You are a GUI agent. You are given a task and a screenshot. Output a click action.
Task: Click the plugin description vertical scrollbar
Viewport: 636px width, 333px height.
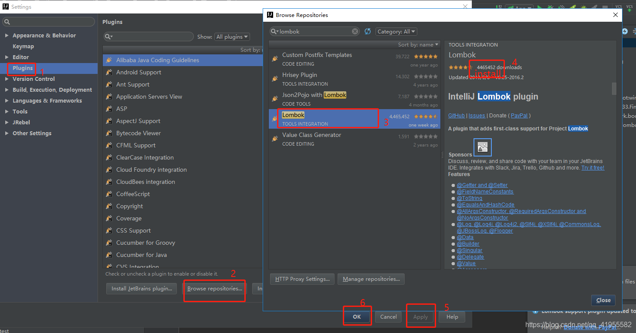pos(614,88)
